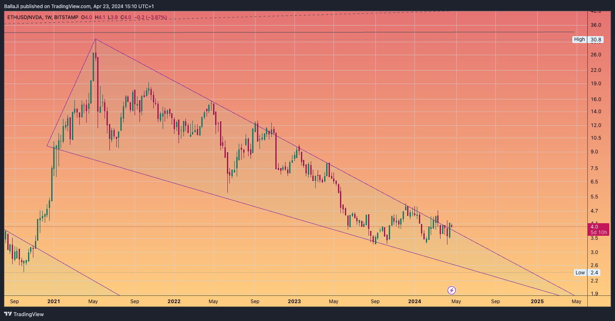
Task: Click the 2022 label on time axis
Action: coord(174,302)
